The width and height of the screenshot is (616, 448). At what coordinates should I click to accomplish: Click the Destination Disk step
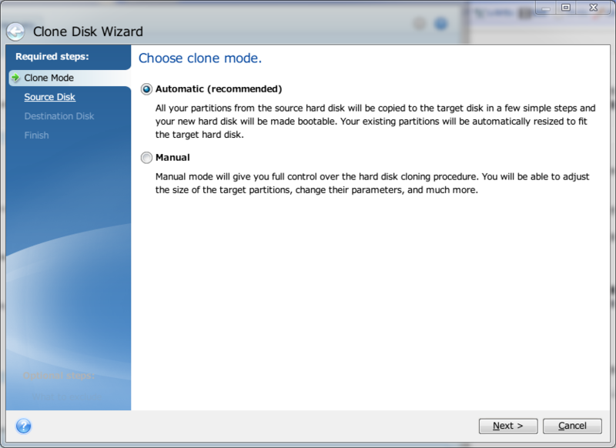coord(59,116)
